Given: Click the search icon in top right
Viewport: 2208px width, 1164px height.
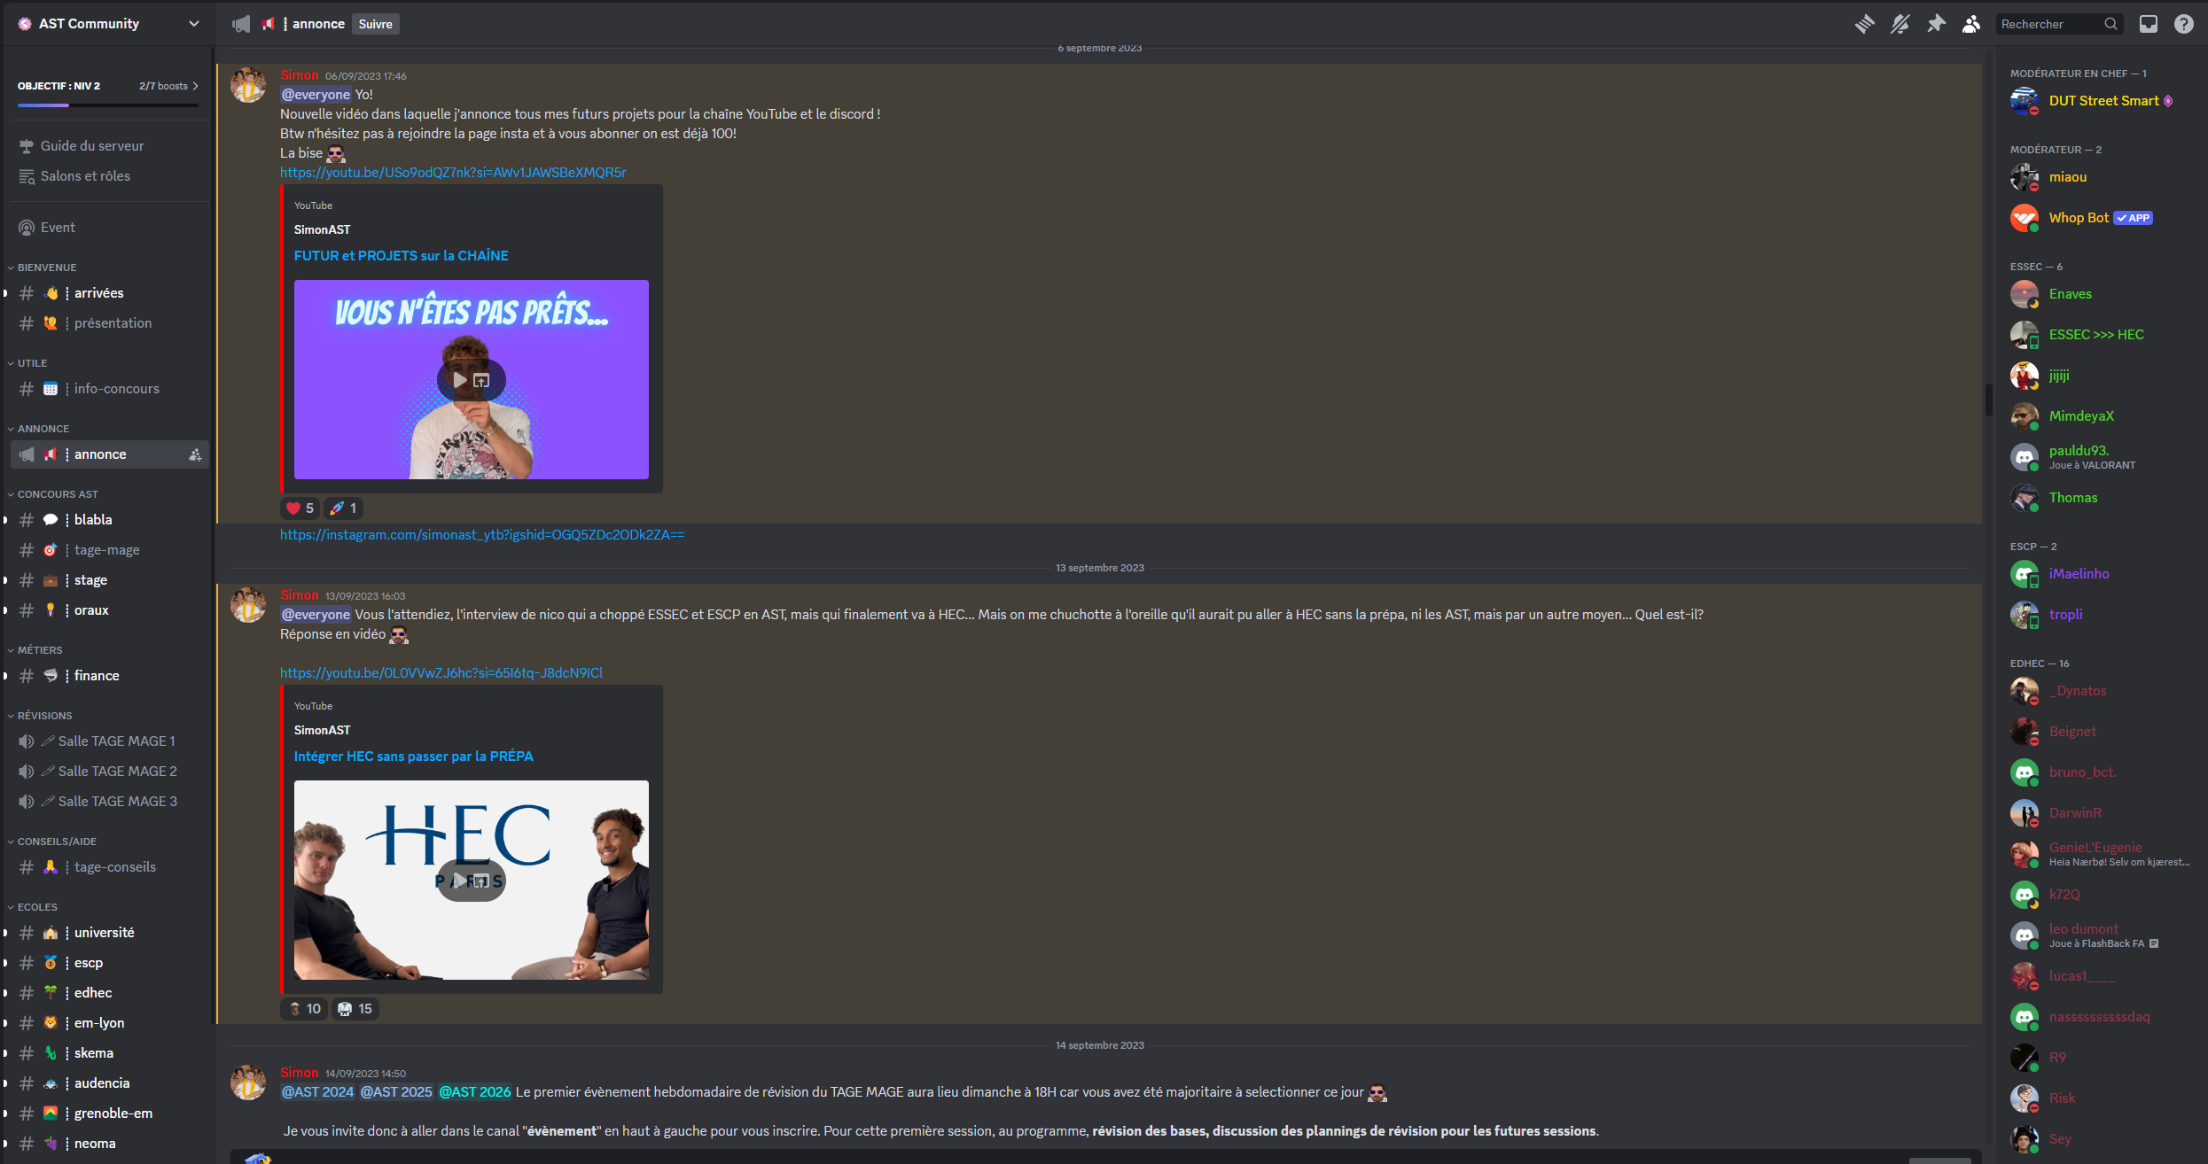Looking at the screenshot, I should (2109, 22).
